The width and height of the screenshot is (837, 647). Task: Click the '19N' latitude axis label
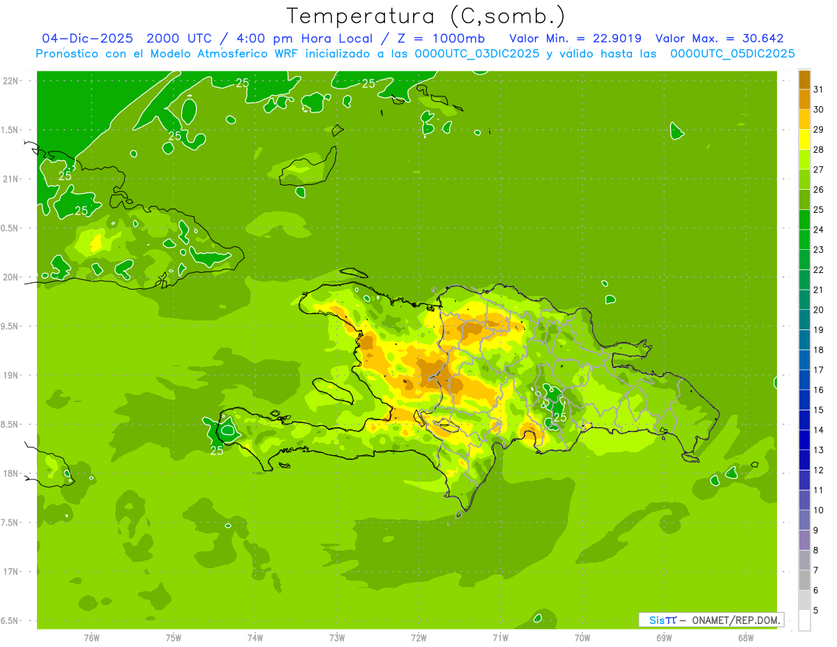coord(10,375)
